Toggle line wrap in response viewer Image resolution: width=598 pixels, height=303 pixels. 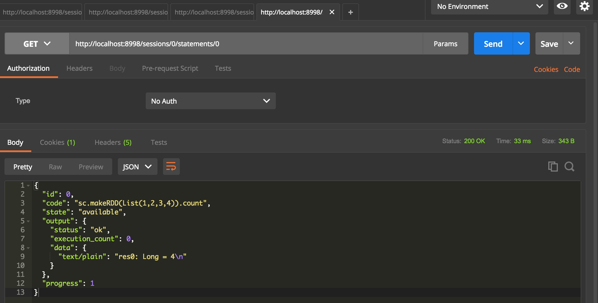[171, 167]
